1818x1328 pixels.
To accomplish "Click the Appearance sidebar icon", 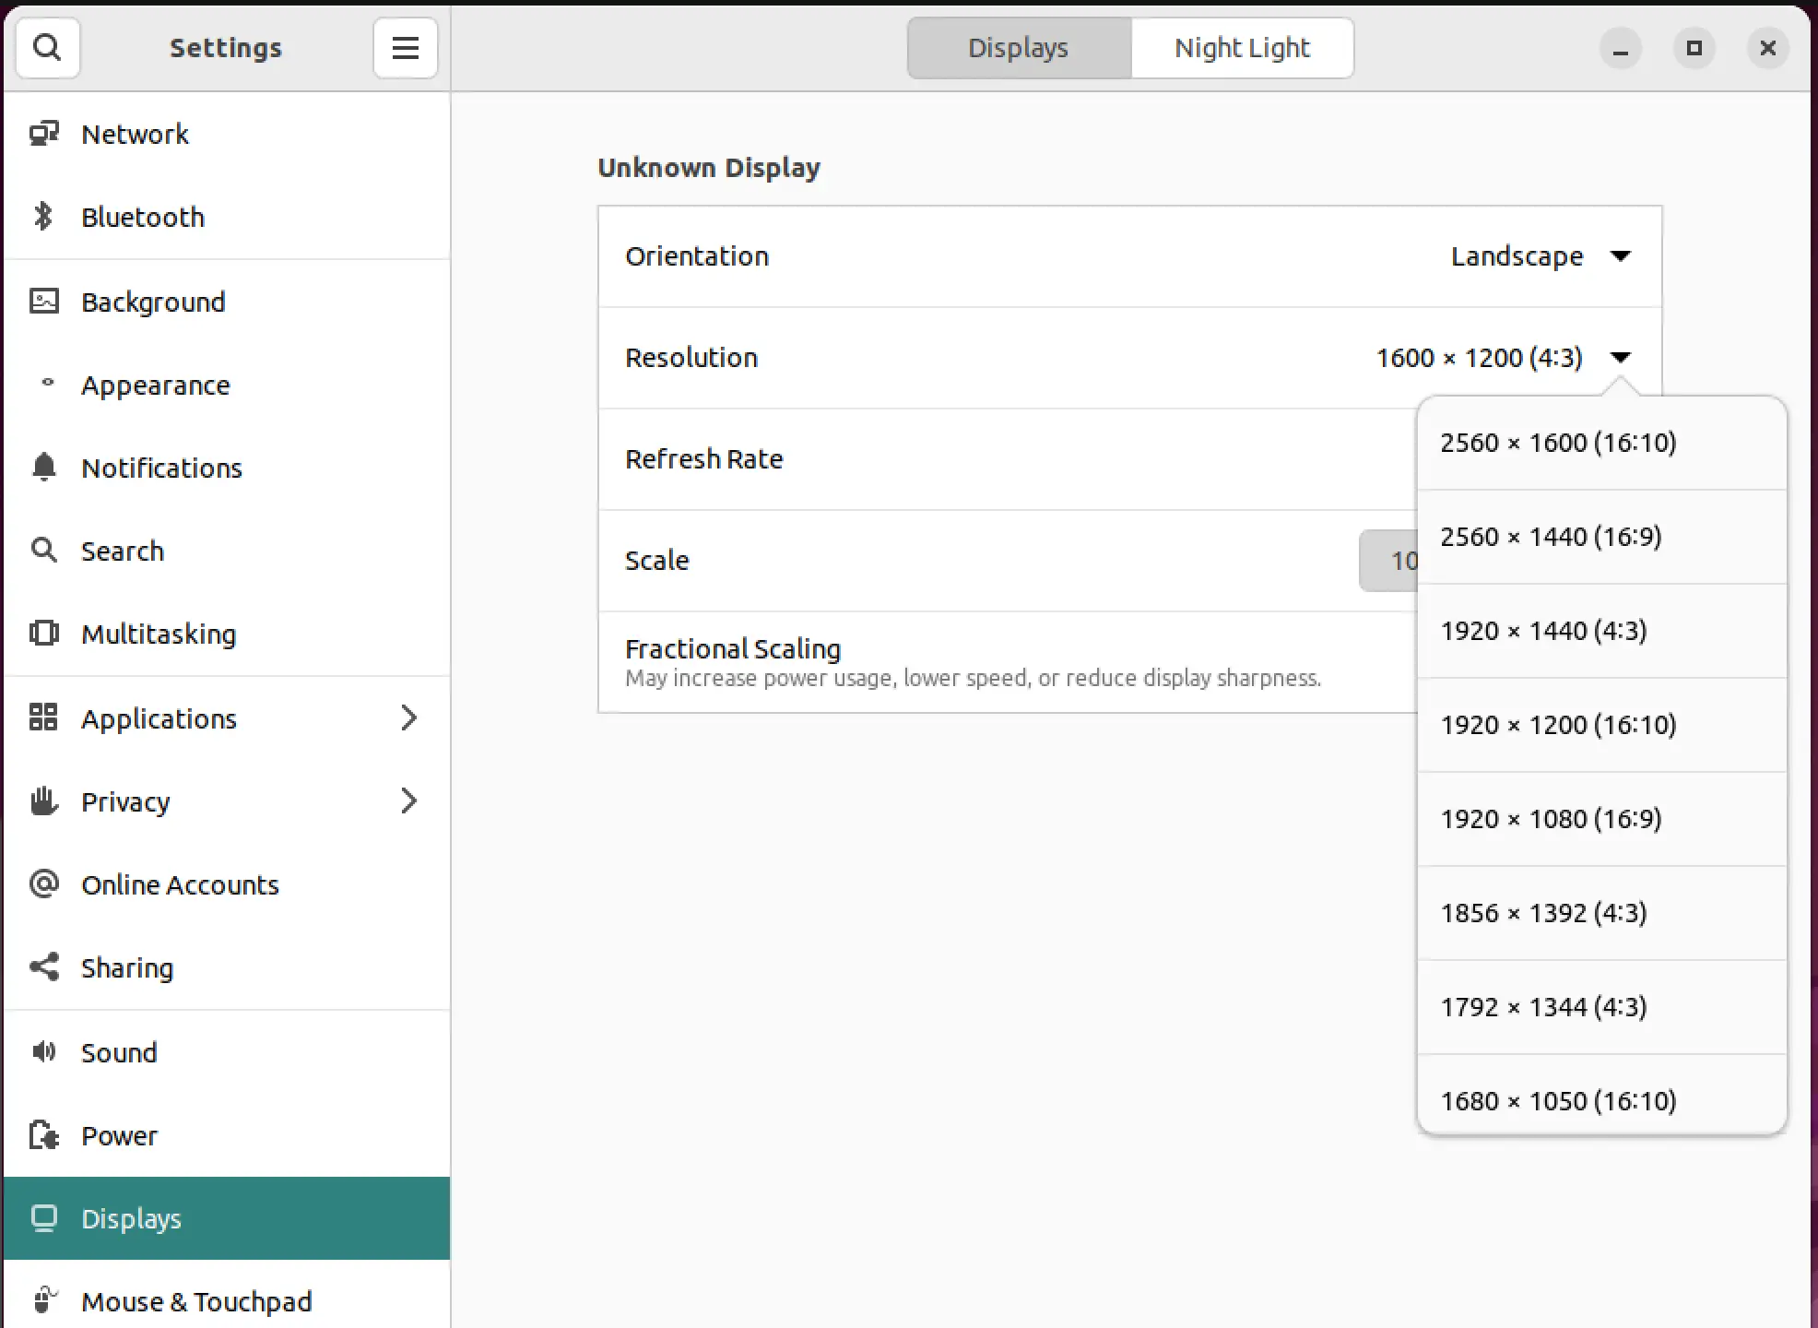I will 47,383.
